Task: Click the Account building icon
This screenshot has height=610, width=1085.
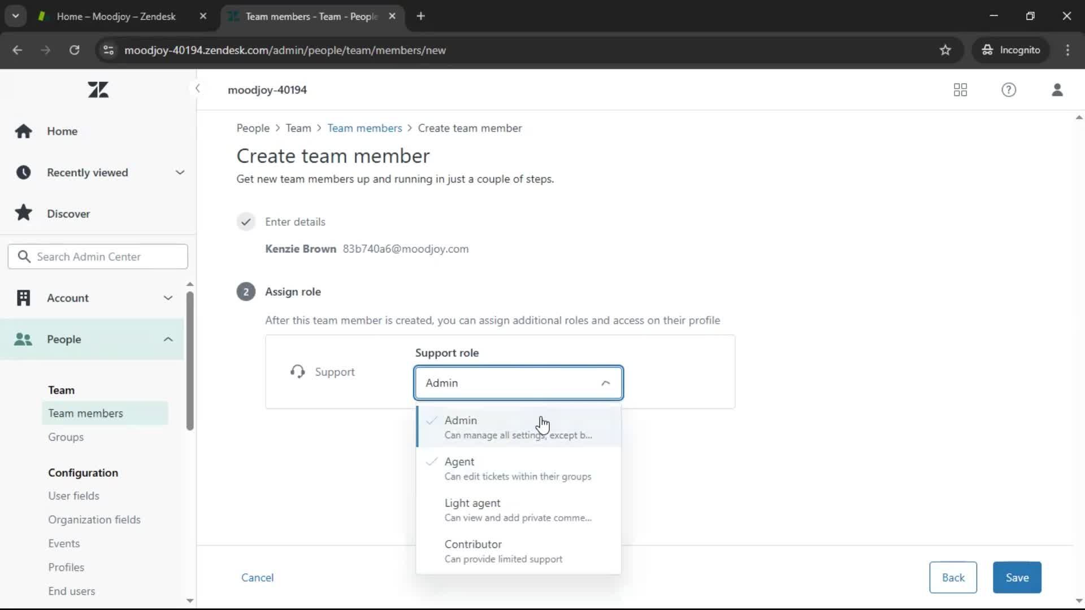Action: (x=23, y=298)
